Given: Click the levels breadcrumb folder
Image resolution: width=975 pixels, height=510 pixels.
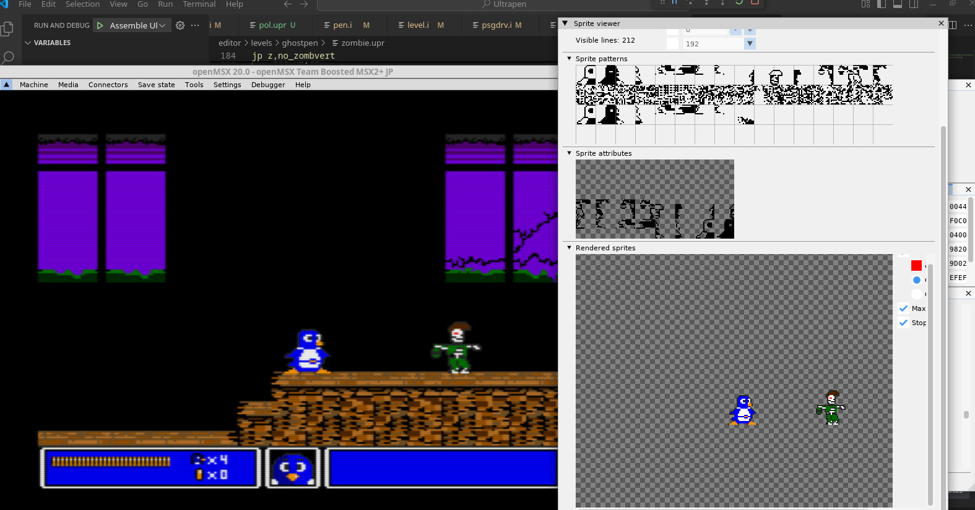Looking at the screenshot, I should [x=261, y=43].
